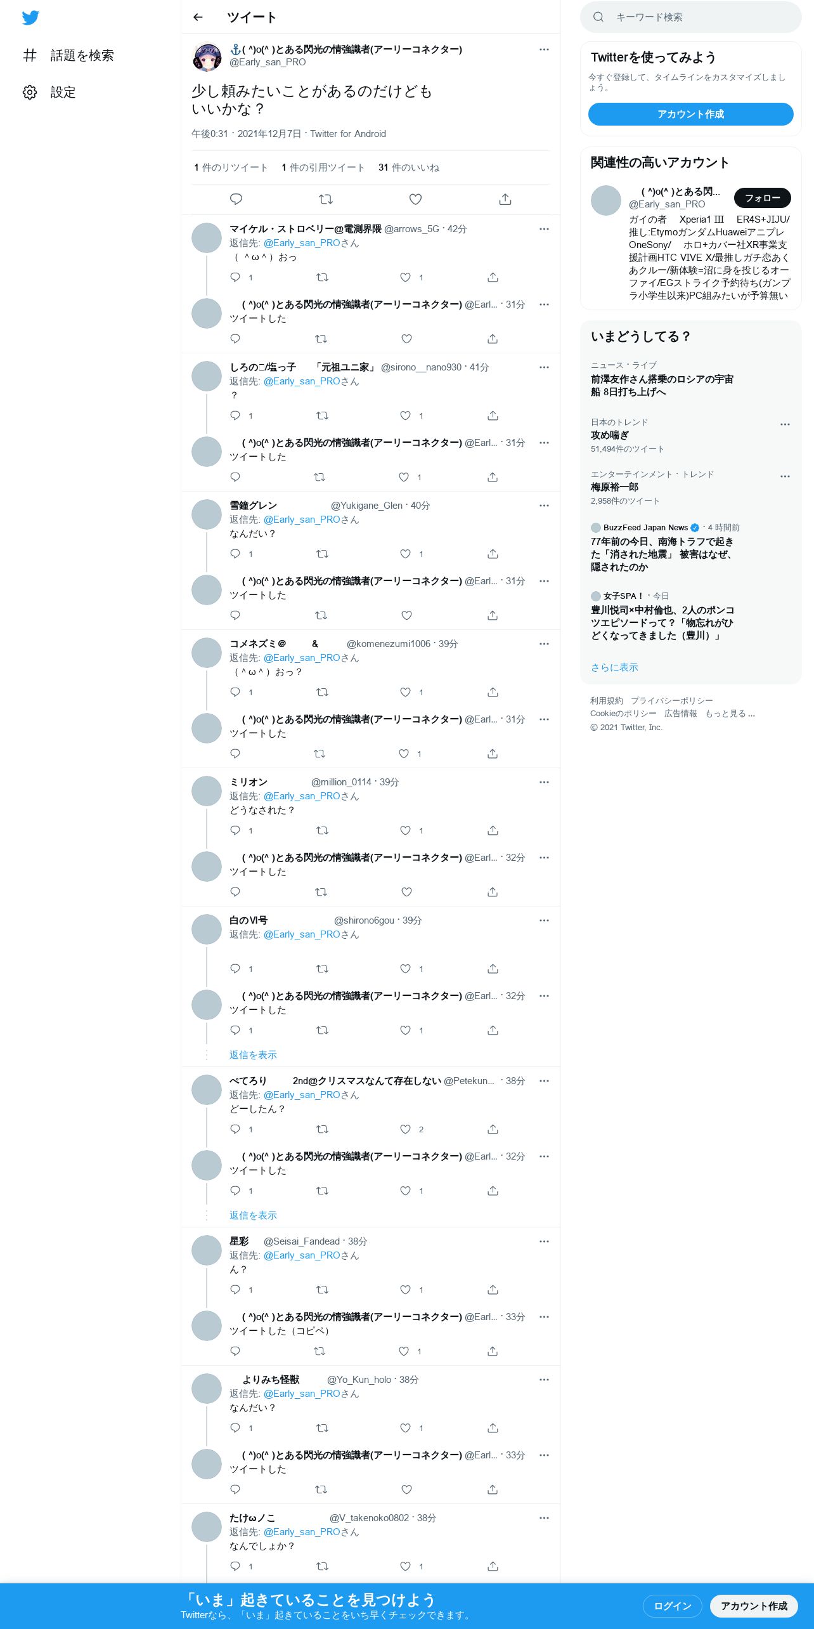814x1629 pixels.
Task: Expand 返信を表示 under ぺてろり thread
Action: (253, 1215)
